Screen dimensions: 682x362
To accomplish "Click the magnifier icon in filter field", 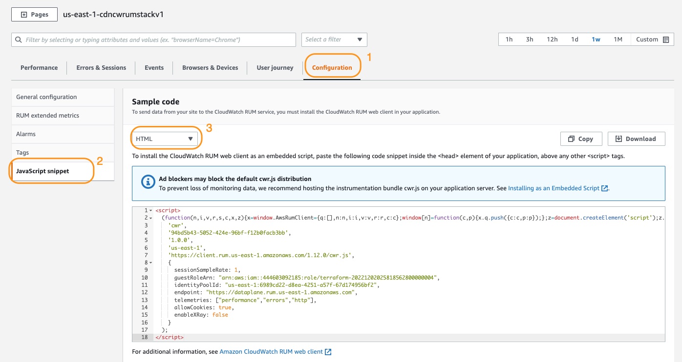I will [x=19, y=40].
